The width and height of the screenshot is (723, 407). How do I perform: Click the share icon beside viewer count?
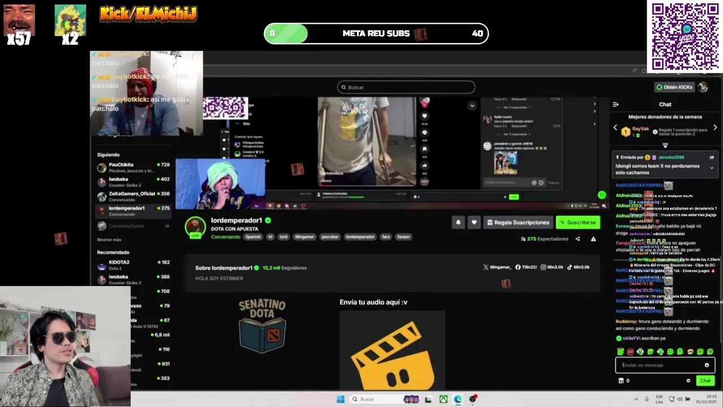coord(577,239)
